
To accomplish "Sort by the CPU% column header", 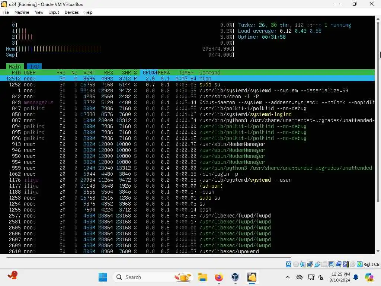I will point(149,73).
